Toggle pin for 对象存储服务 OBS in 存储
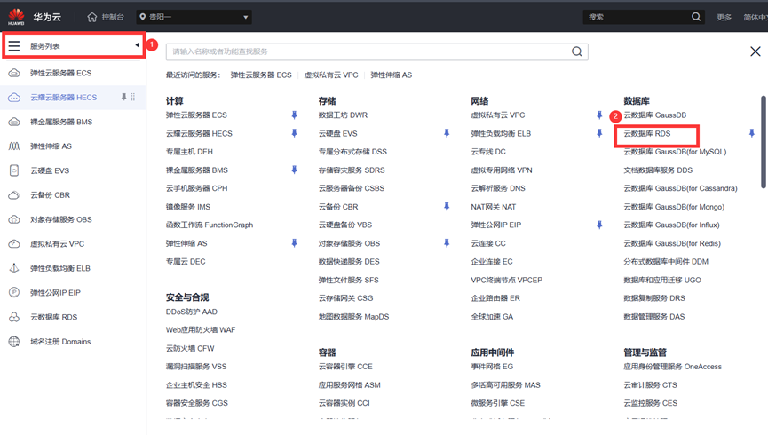Screen dimensions: 768x435 point(447,243)
